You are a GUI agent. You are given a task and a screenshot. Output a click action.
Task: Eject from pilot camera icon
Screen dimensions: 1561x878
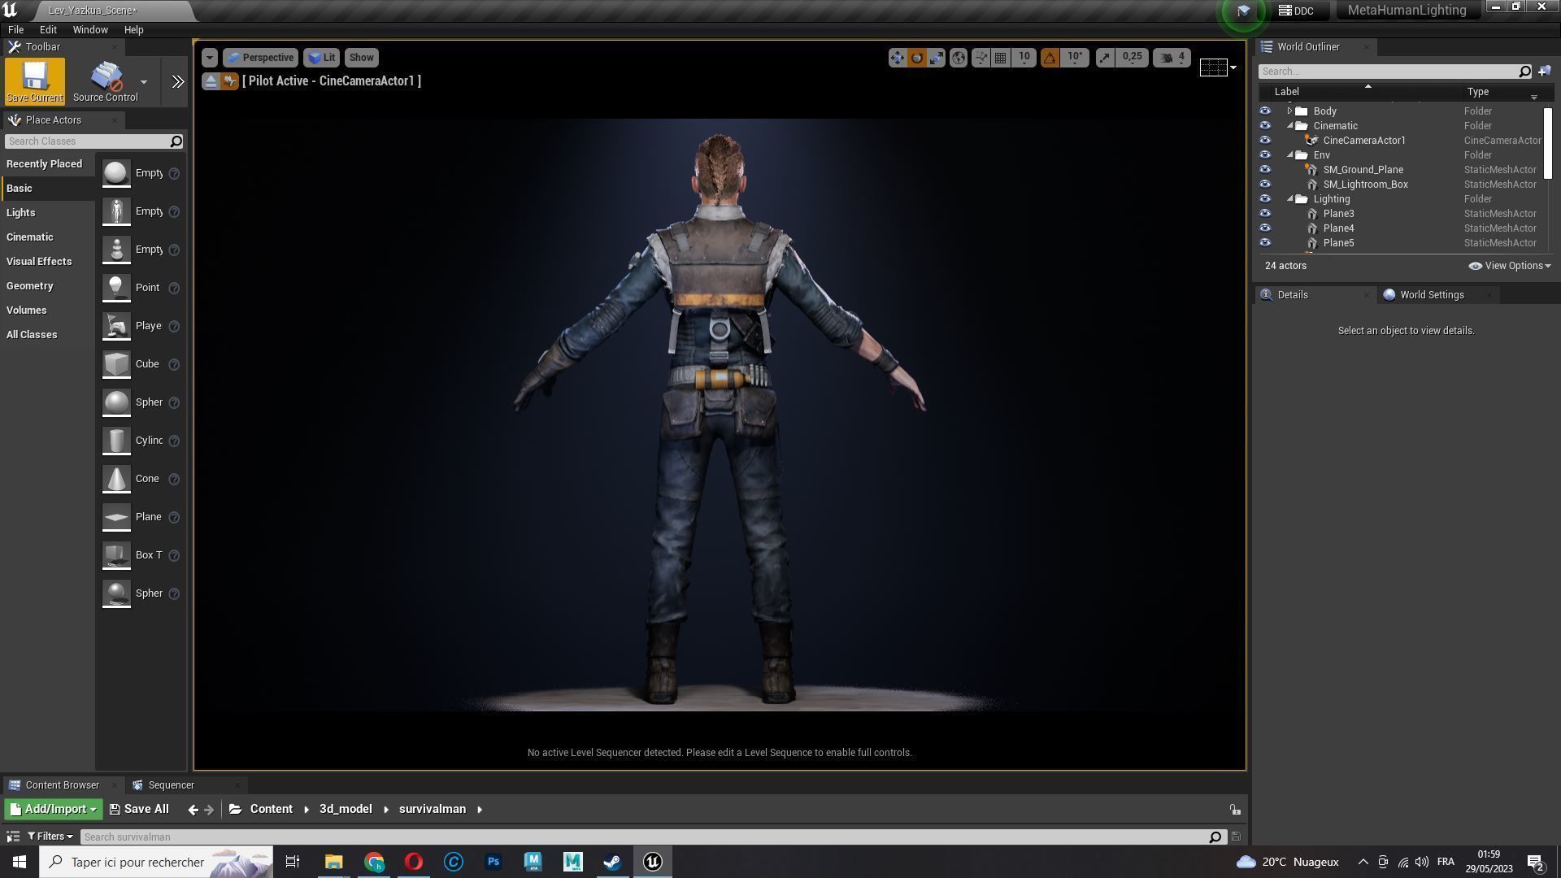click(x=211, y=81)
